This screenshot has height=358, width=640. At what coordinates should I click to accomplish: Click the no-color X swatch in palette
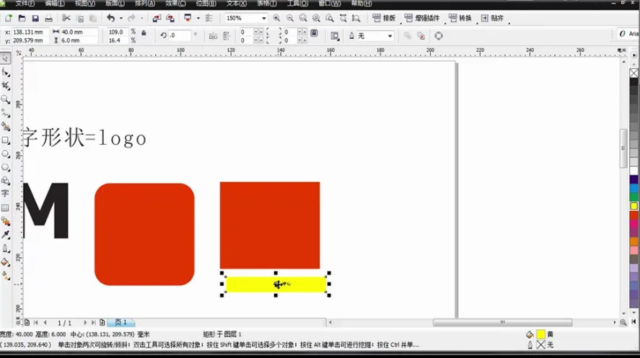(x=634, y=73)
